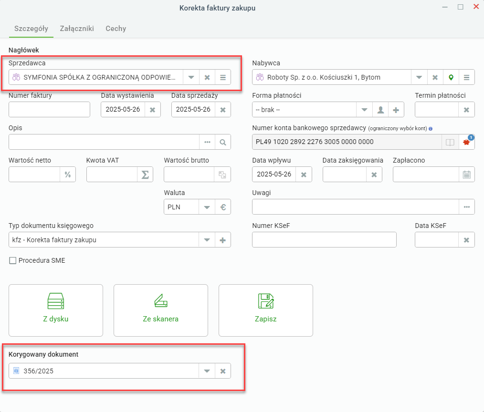Screen dimensions: 484x412
Task: Clear the Data wpływu date
Action: [x=304, y=175]
